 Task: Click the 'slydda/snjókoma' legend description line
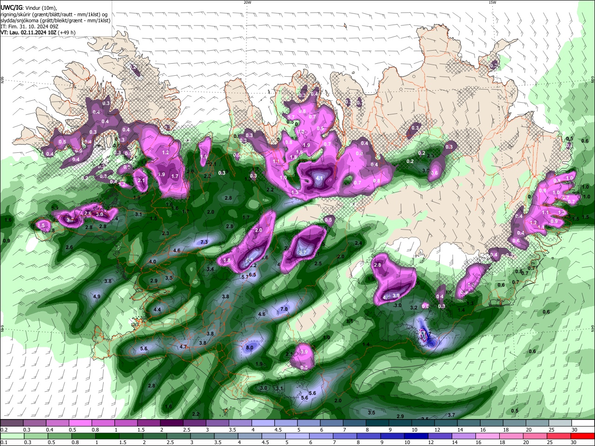coord(55,20)
